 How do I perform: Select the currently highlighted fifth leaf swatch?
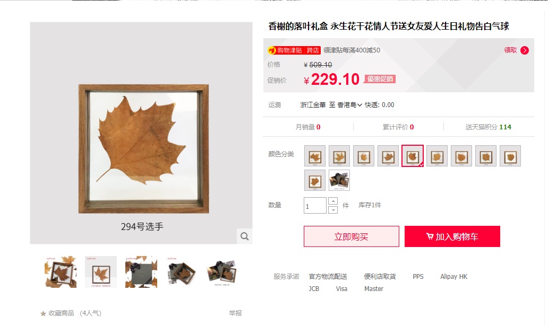click(x=413, y=156)
